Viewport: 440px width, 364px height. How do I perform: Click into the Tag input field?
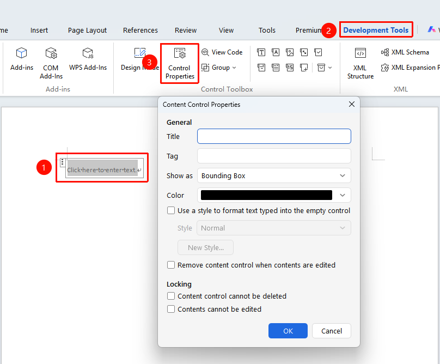coord(274,156)
